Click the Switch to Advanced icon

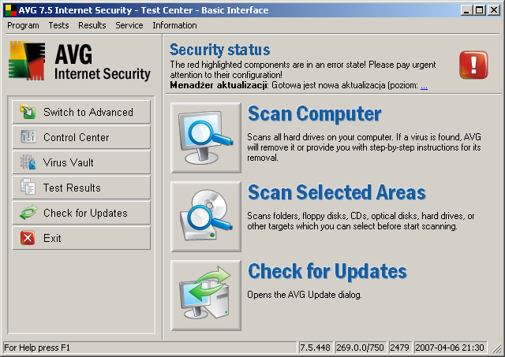pyautogui.click(x=28, y=112)
